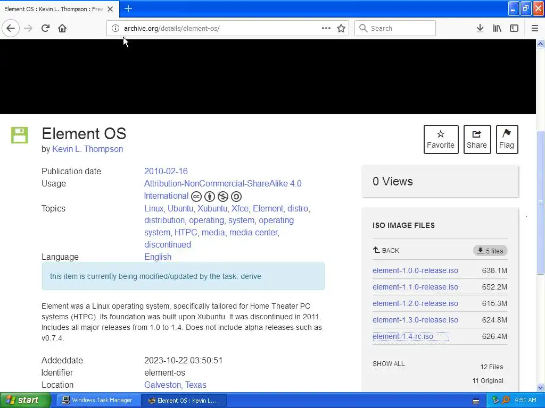Open the page actions three-dot menu
This screenshot has width=545, height=408.
pyautogui.click(x=326, y=28)
